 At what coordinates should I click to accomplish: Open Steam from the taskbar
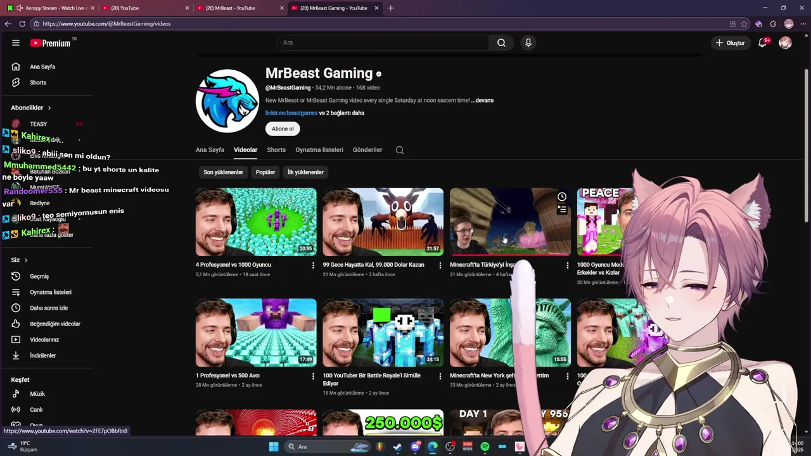pyautogui.click(x=397, y=446)
